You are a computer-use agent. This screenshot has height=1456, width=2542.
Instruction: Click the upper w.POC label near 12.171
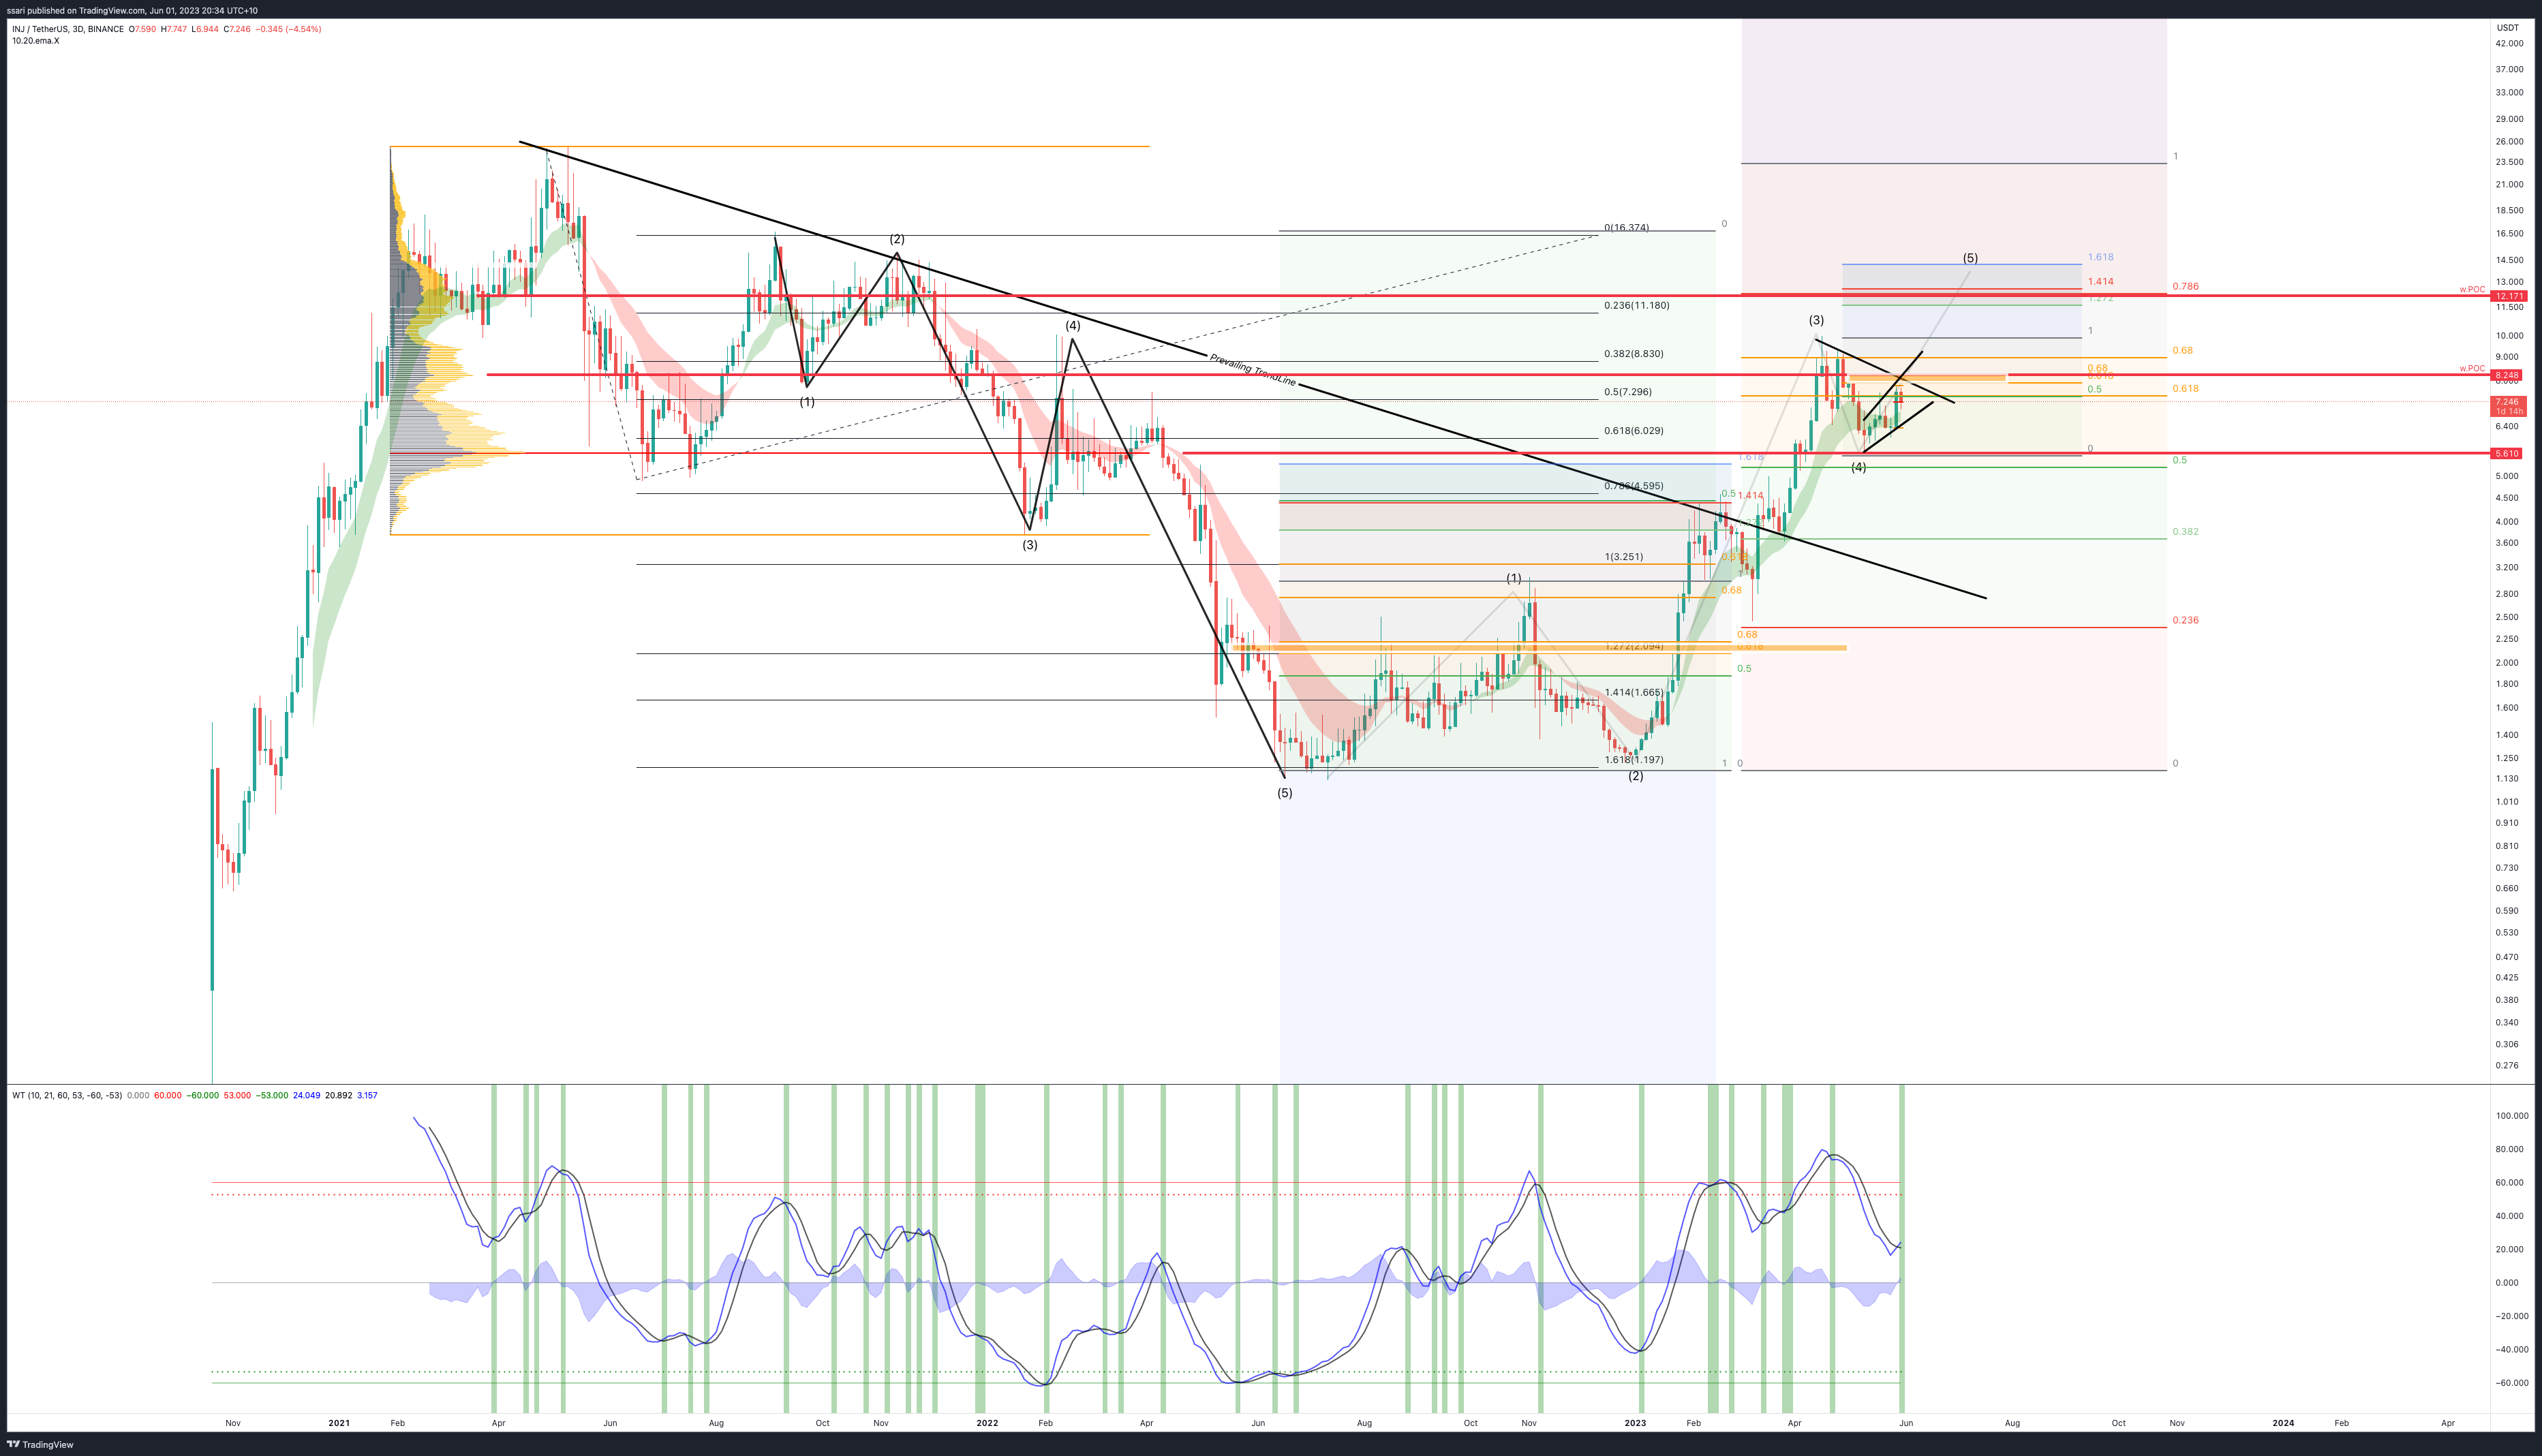pos(2472,290)
